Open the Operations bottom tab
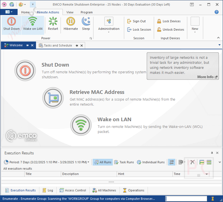Image resolution: width=223 pixels, height=202 pixels. point(133,190)
